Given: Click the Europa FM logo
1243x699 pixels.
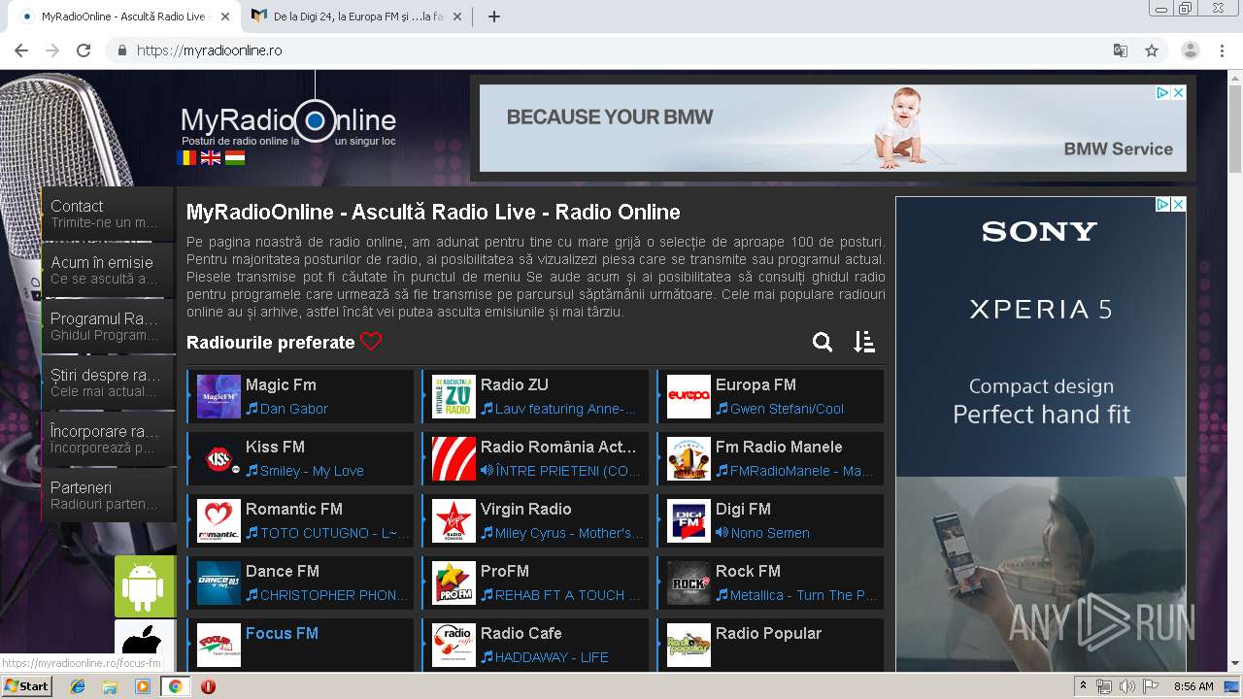Looking at the screenshot, I should [x=689, y=397].
